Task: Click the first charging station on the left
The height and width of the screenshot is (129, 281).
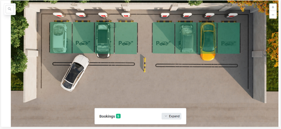Action: (59, 15)
